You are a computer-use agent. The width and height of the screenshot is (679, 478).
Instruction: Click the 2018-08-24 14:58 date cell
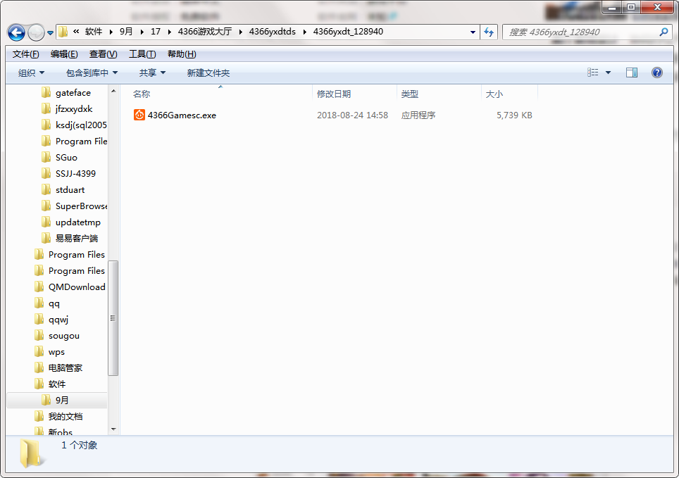tap(352, 115)
